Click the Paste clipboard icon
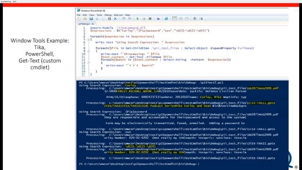 (109, 19)
